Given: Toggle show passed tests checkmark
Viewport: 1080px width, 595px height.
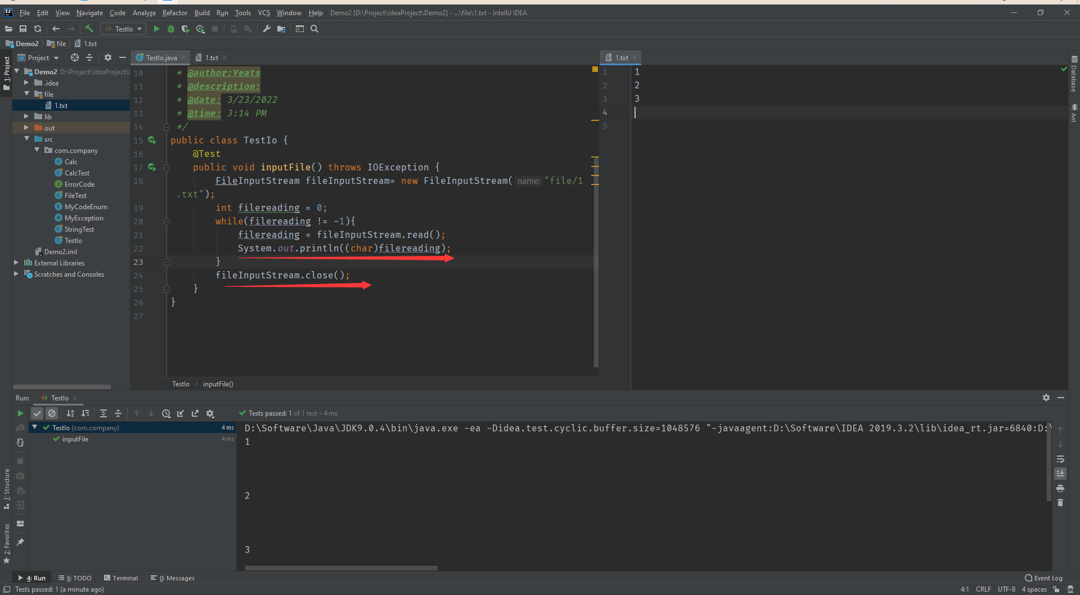Looking at the screenshot, I should (37, 413).
